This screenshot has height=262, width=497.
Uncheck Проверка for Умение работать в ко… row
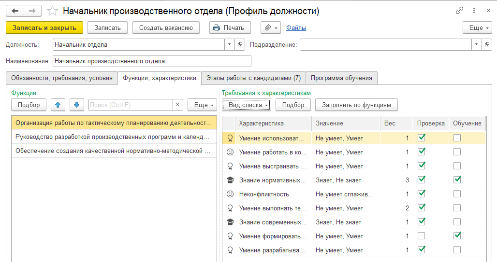[421, 152]
